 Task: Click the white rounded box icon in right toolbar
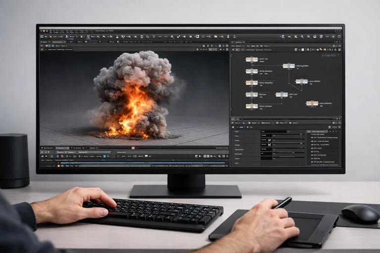tap(315, 37)
